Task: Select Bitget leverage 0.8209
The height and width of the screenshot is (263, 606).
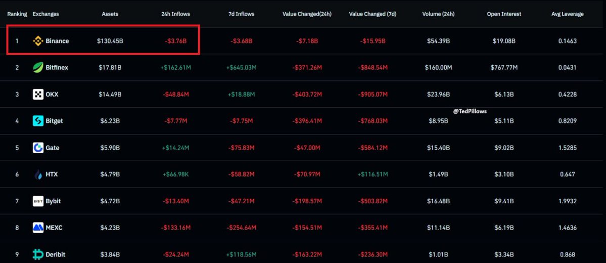Action: click(568, 121)
